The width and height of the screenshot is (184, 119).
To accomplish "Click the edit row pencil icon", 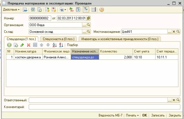I will [x=22, y=45].
